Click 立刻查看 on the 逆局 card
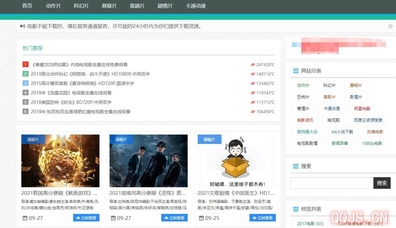The image size is (396, 228). [174, 218]
